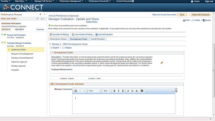
Task: Click the chart icon for graphical rating
Action: (x=73, y=34)
